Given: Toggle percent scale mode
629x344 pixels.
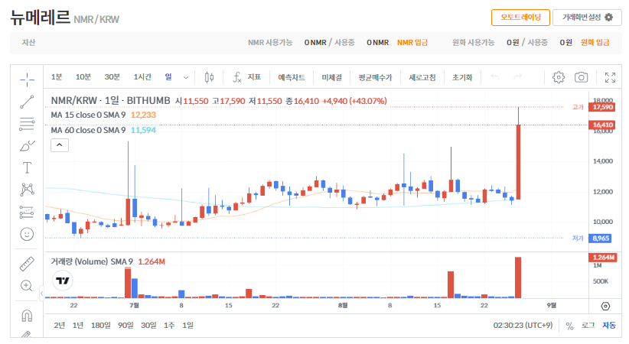Looking at the screenshot, I should pos(569,326).
